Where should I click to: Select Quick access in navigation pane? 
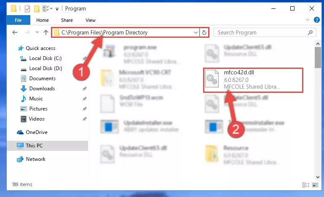pyautogui.click(x=40, y=48)
